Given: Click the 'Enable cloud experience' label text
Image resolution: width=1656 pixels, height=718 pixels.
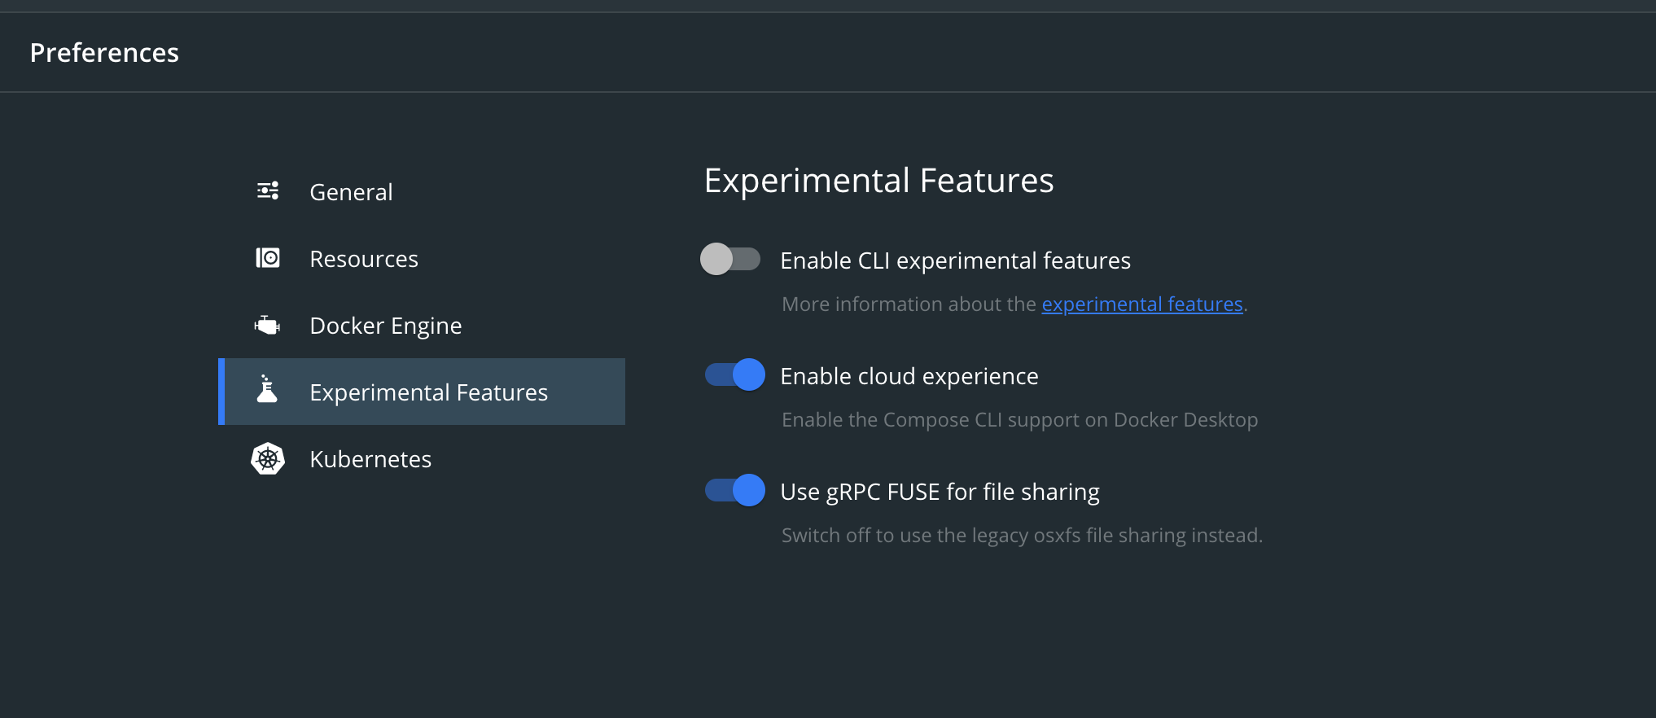Looking at the screenshot, I should (909, 376).
